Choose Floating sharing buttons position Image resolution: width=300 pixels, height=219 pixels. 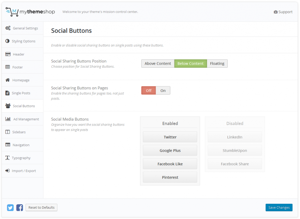[217, 63]
